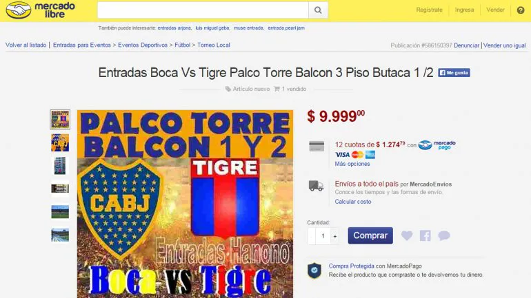
Task: Click in the search input field
Action: 203,10
